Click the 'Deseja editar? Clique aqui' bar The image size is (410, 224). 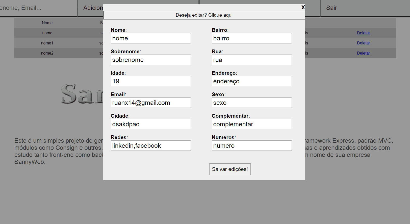[204, 15]
